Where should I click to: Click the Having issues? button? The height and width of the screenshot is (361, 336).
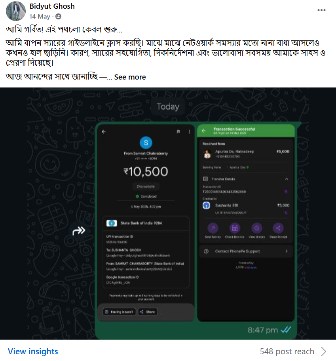tap(120, 312)
